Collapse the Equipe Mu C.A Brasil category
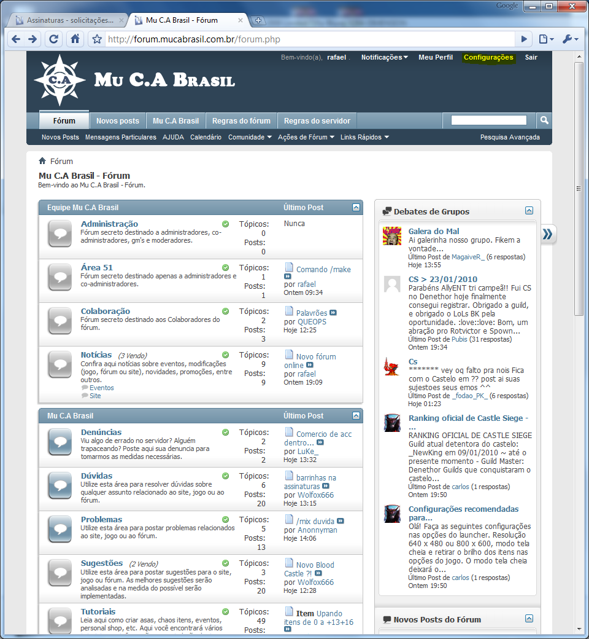Viewport: 589px width, 639px height. tap(356, 208)
